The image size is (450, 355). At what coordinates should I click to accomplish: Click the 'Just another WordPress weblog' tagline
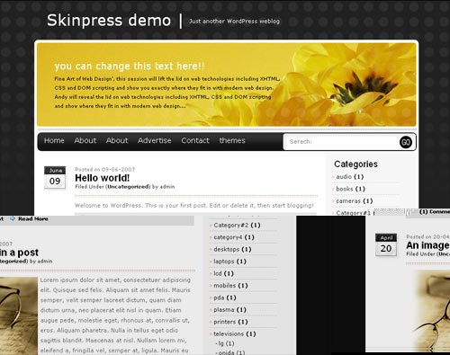pos(234,22)
